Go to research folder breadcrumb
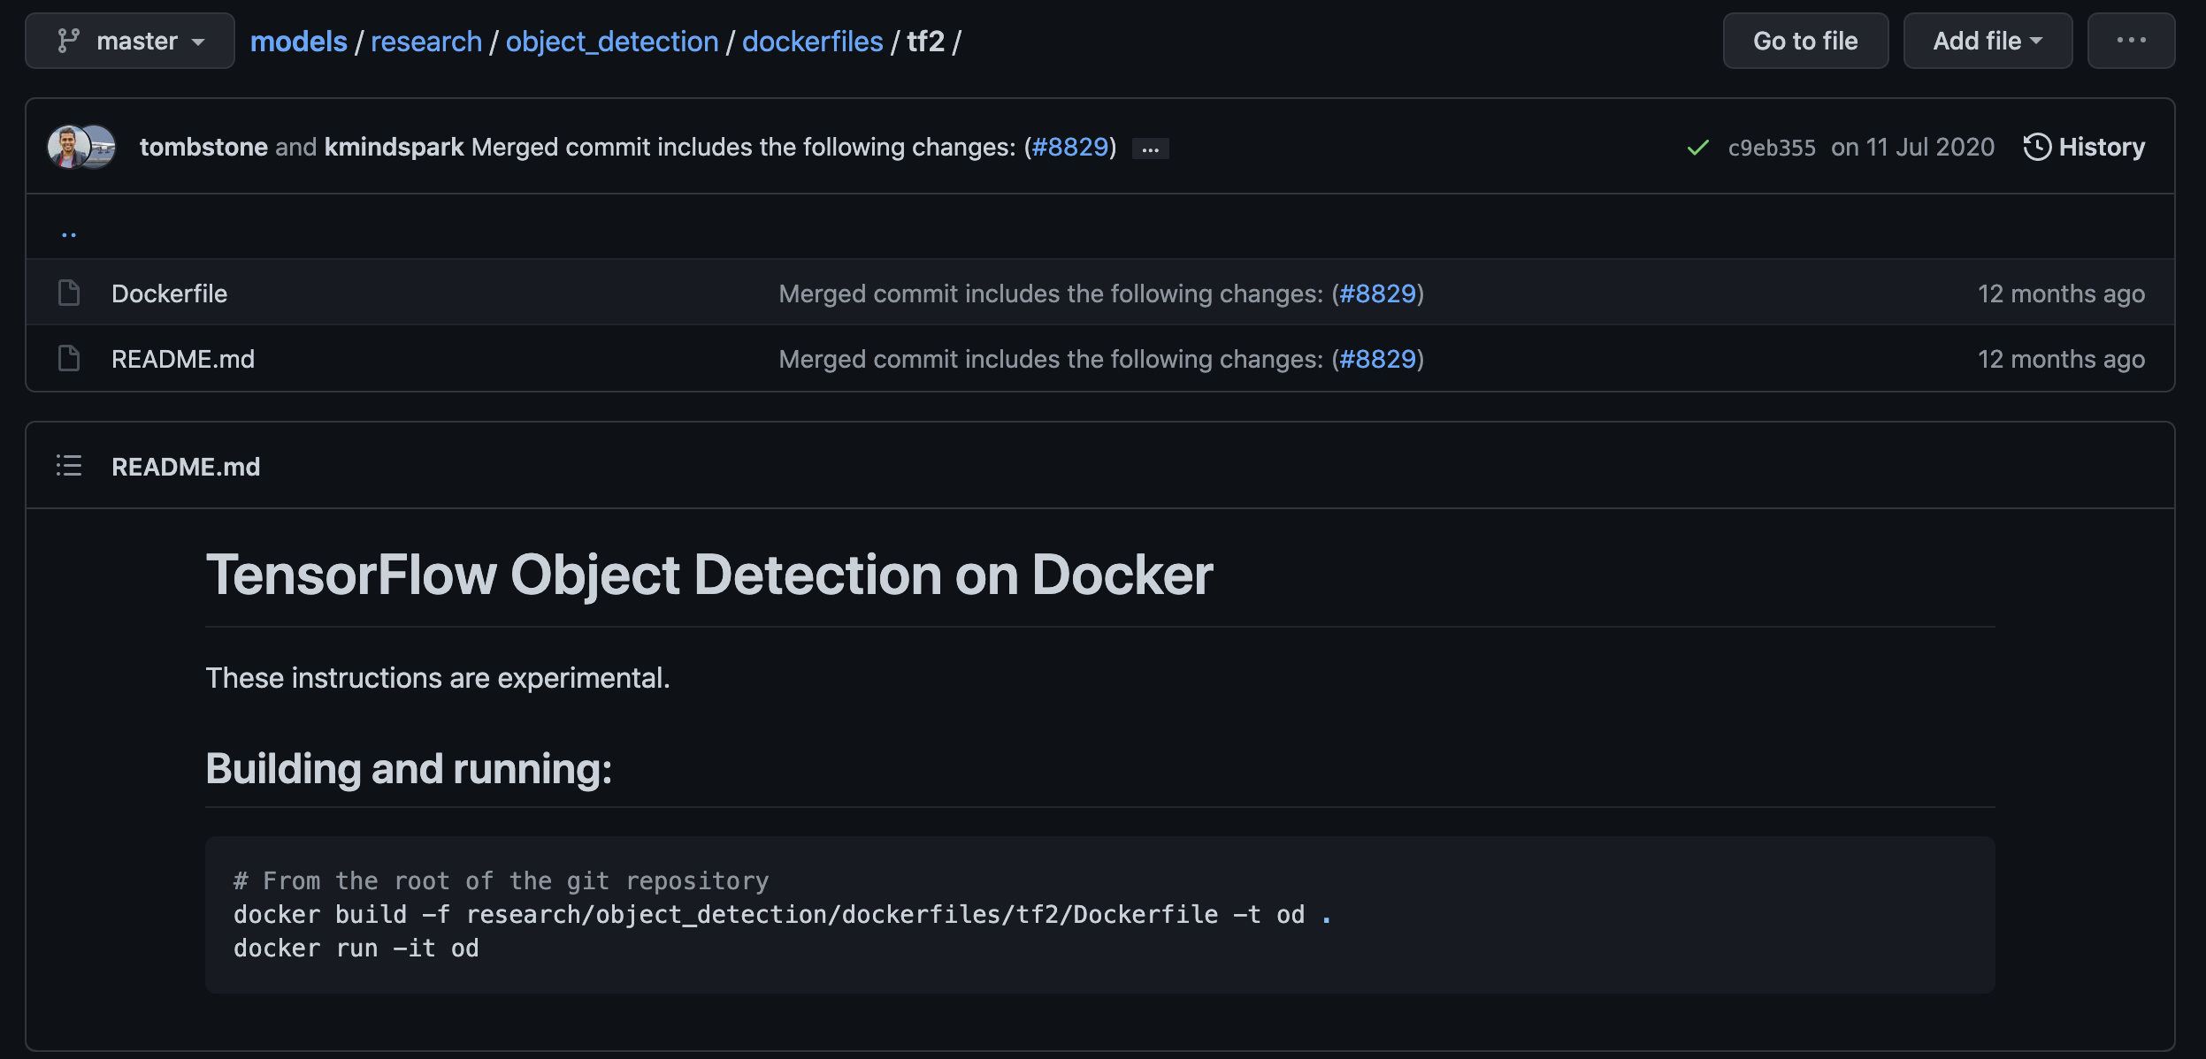2206x1059 pixels. (426, 42)
